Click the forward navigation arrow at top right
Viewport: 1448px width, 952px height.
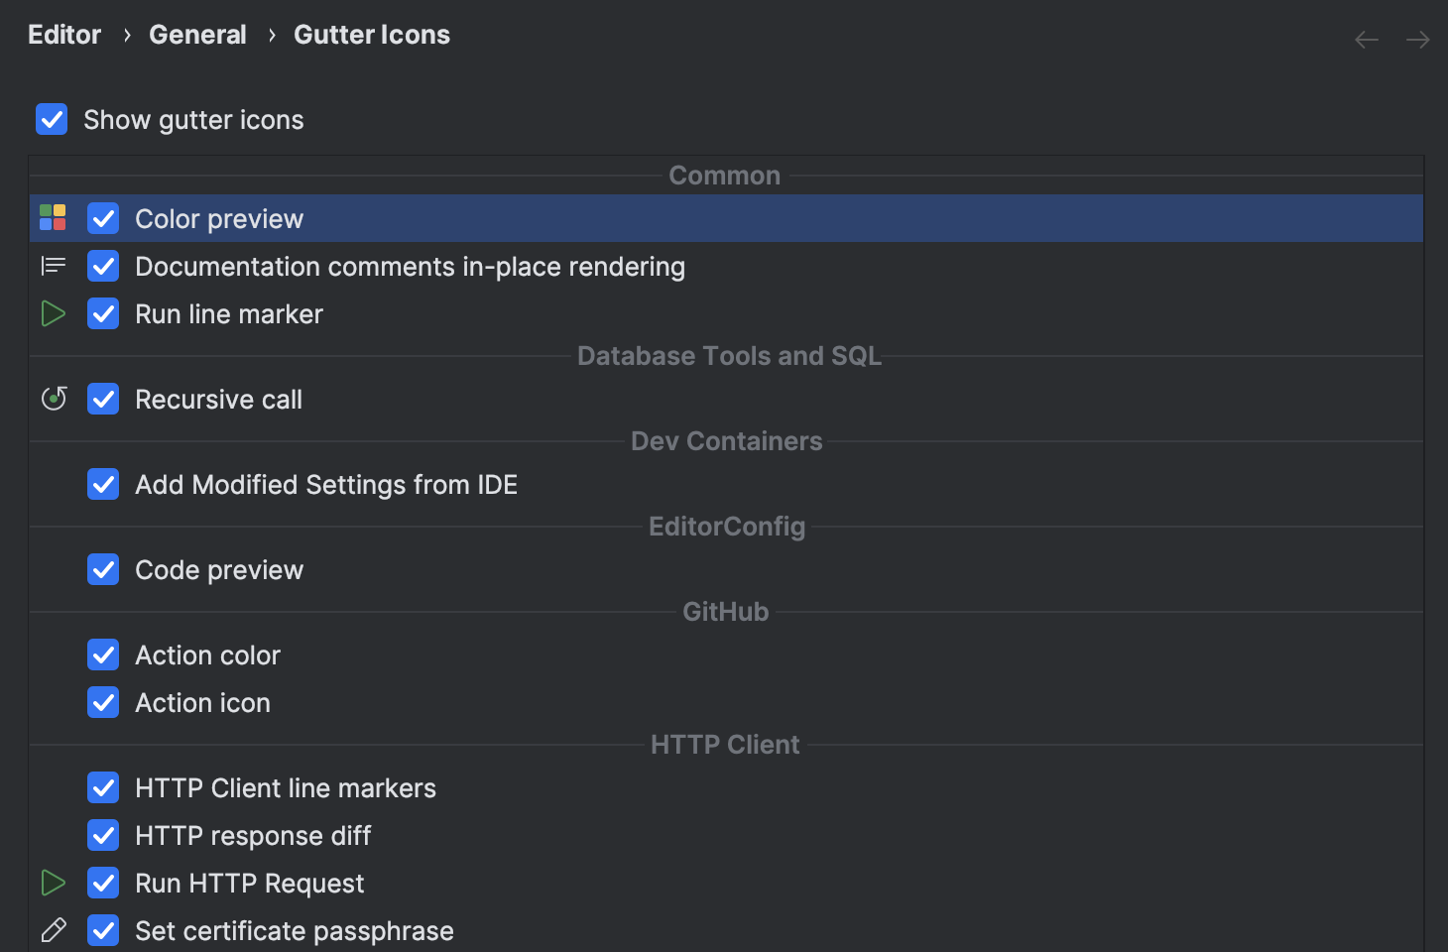coord(1417,39)
